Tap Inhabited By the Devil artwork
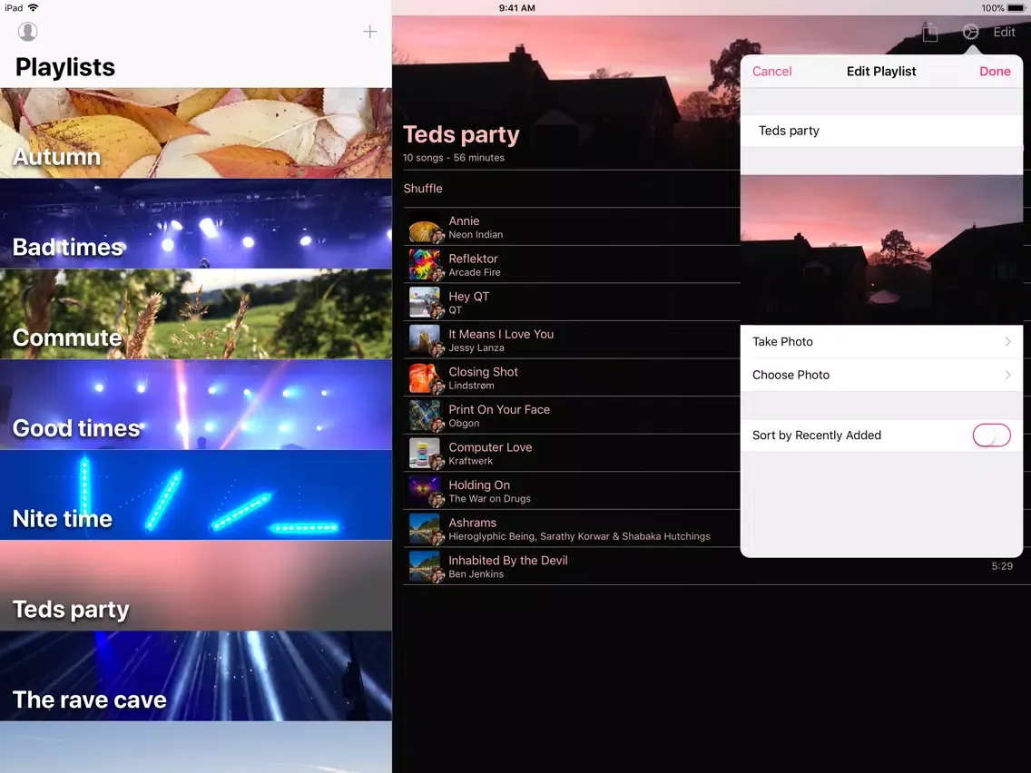1031x773 pixels. [x=425, y=567]
